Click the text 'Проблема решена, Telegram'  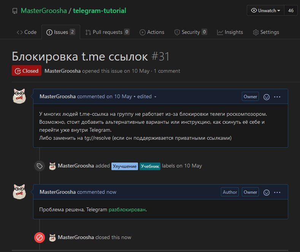[x=73, y=210]
